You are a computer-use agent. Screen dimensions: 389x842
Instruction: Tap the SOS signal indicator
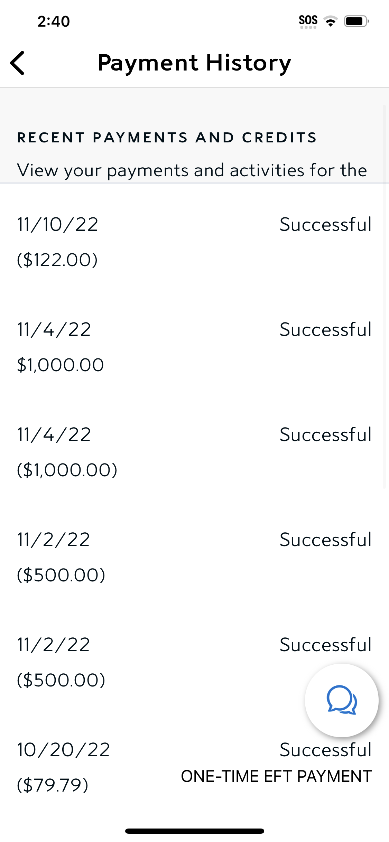pyautogui.click(x=308, y=21)
